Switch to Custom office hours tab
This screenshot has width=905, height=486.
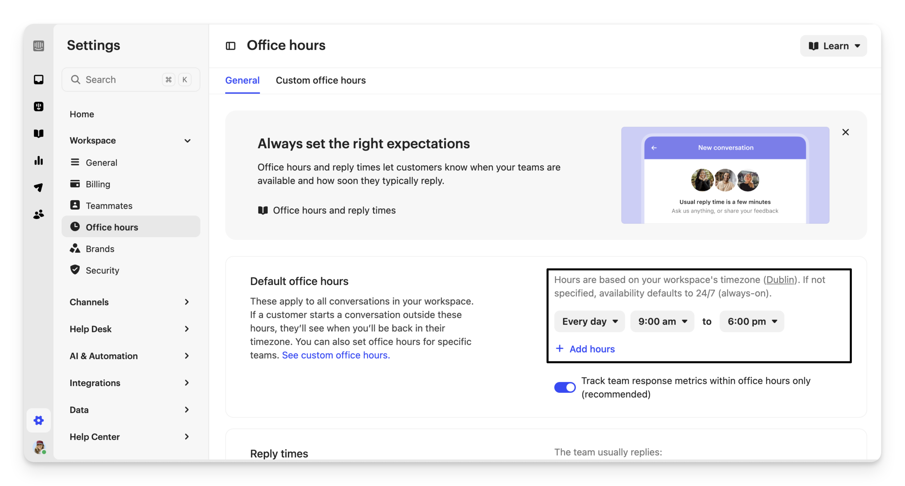pos(320,80)
